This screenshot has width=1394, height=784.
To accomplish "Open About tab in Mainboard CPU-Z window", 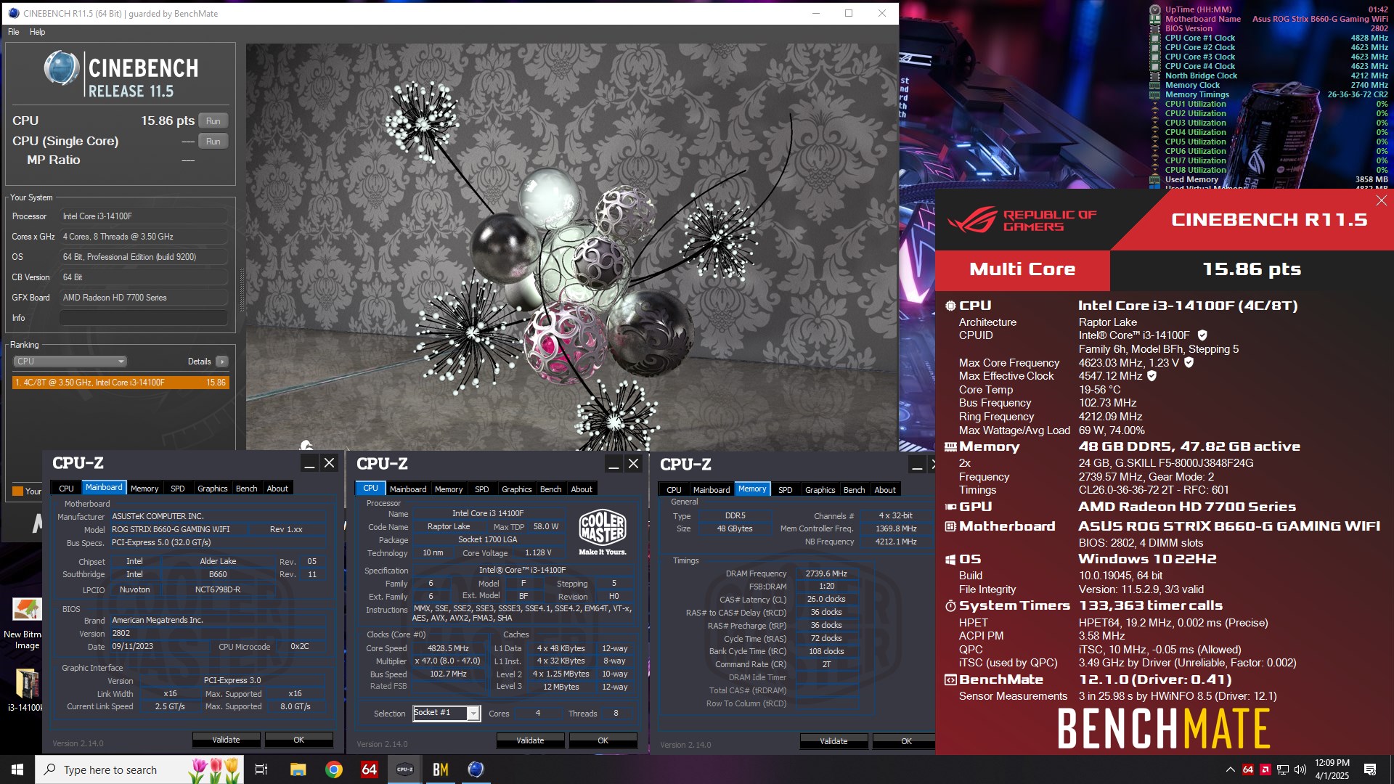I will pyautogui.click(x=277, y=489).
